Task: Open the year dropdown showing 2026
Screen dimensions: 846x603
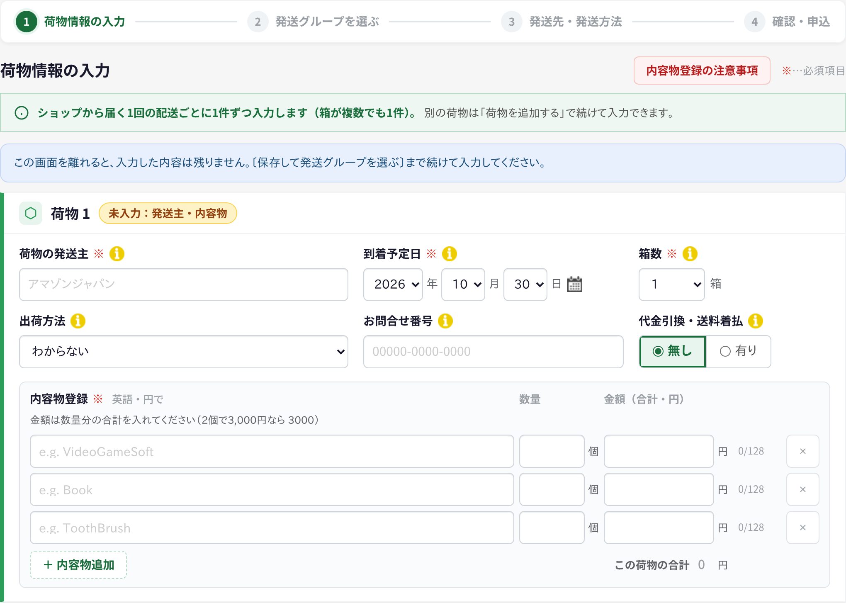Action: tap(393, 284)
